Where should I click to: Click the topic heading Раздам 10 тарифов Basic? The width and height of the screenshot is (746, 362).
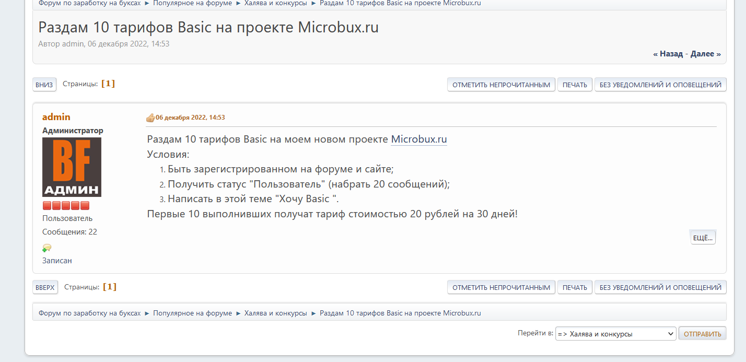click(x=208, y=27)
